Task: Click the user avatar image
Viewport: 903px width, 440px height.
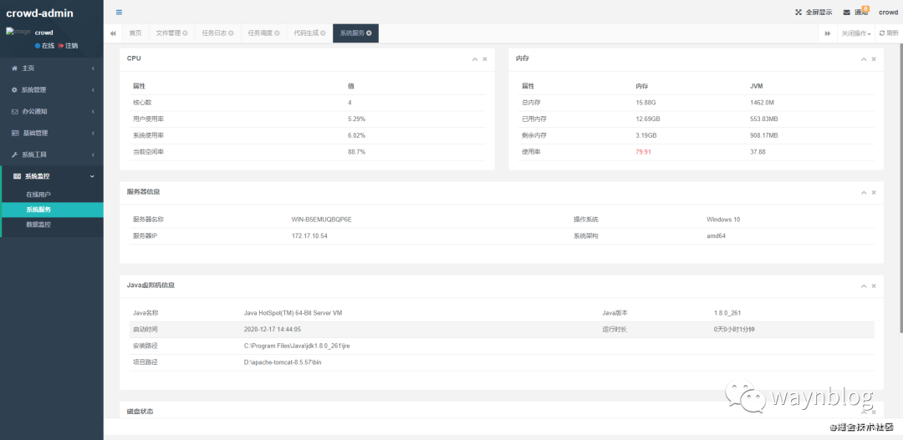Action: click(18, 32)
